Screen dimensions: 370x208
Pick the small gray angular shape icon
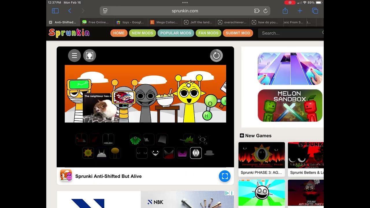149,140
